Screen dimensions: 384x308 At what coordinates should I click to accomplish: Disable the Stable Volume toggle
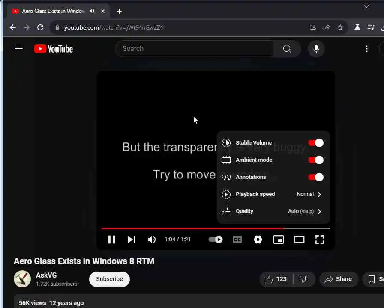pos(316,143)
